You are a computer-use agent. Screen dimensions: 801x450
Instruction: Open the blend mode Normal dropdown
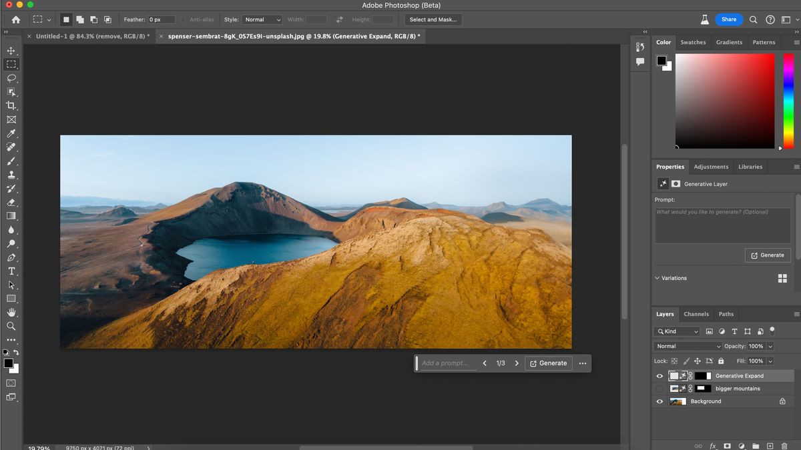[687, 346]
